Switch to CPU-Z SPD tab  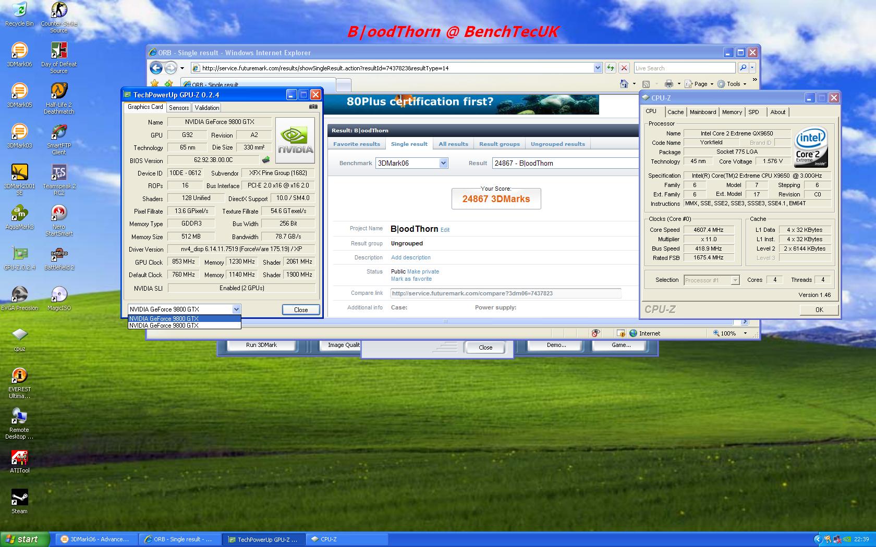click(753, 112)
